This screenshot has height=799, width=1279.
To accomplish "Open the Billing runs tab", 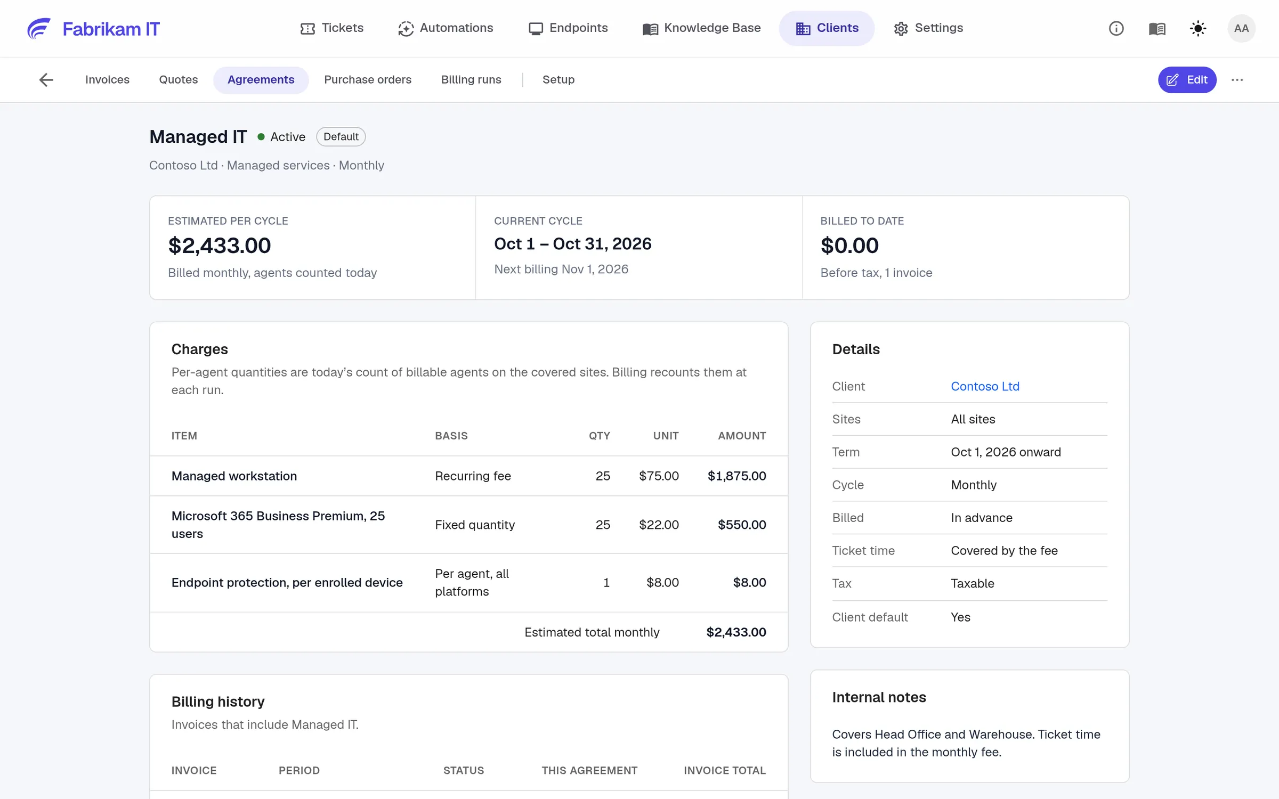I will [471, 80].
